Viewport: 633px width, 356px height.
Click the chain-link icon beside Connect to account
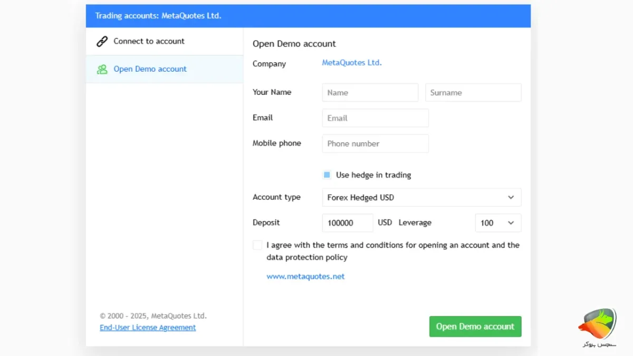[102, 42]
